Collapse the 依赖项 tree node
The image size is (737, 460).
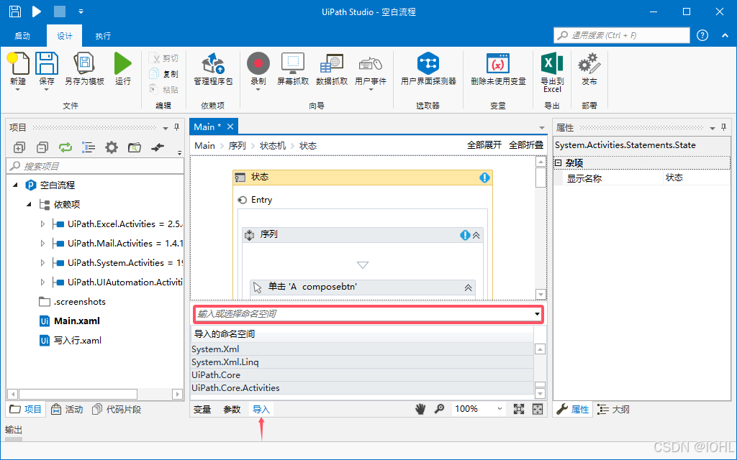click(x=29, y=204)
